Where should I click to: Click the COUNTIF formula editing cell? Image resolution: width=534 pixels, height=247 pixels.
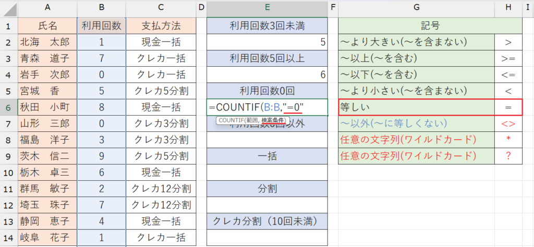[x=267, y=107]
